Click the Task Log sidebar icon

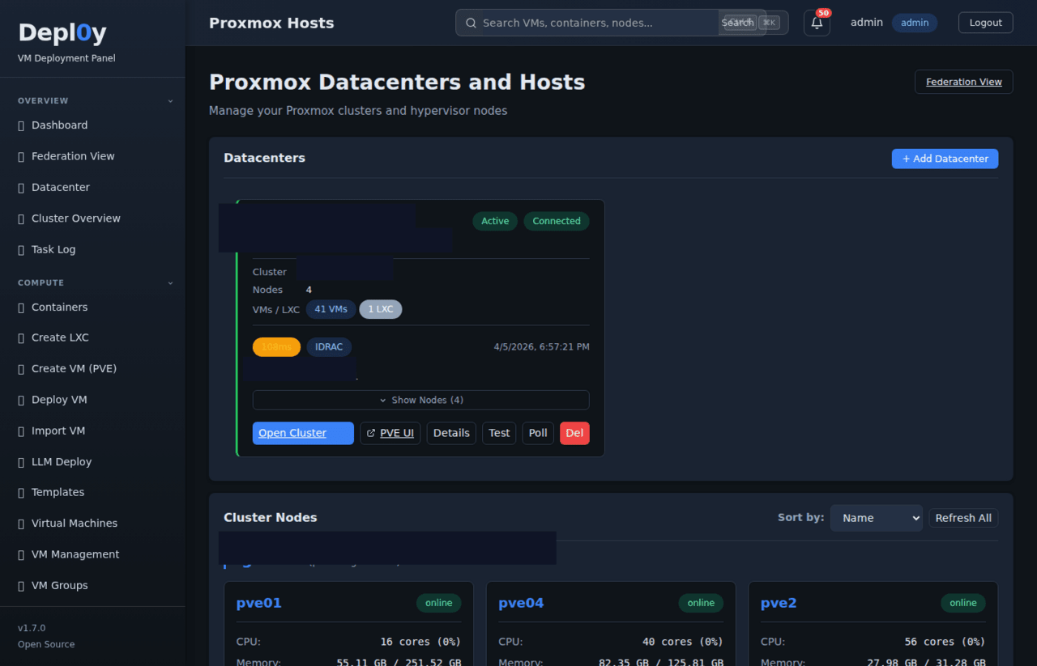[x=21, y=250]
